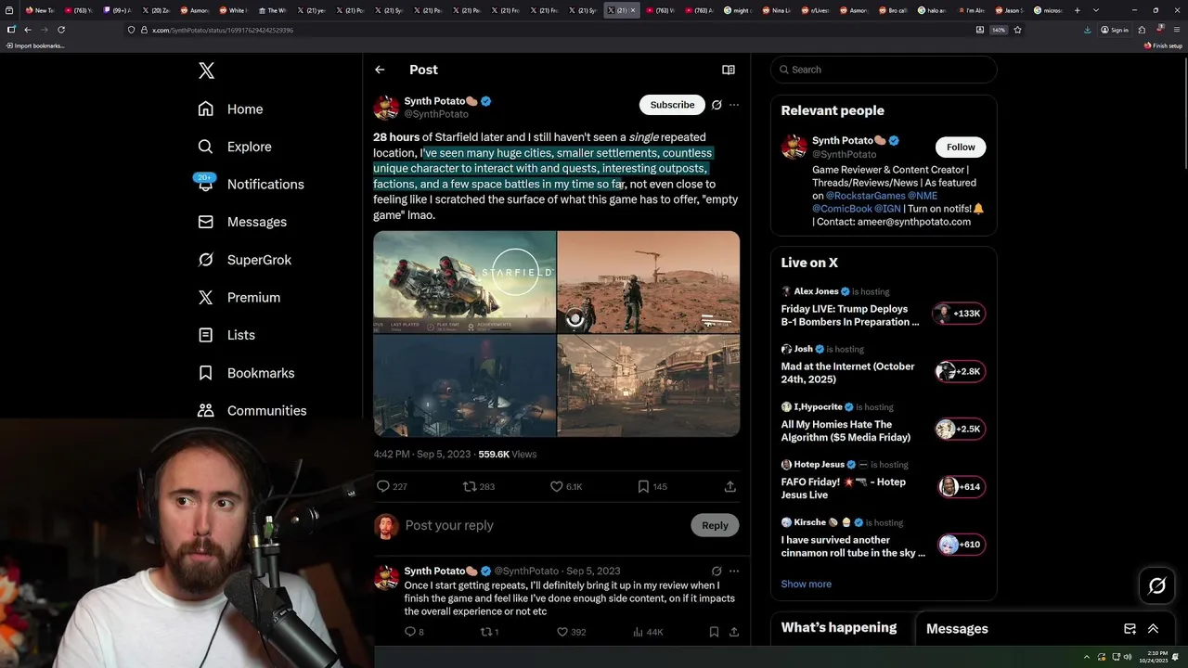The height and width of the screenshot is (668, 1188).
Task: Open Messages in the left navigation
Action: coord(242,222)
